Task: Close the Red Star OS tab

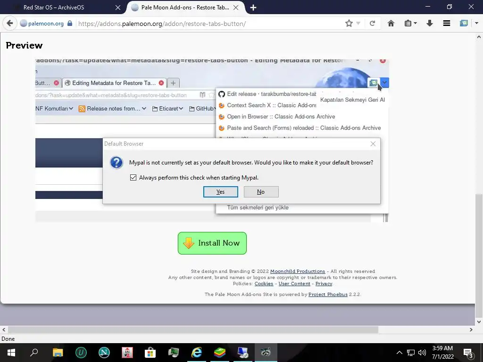Action: click(x=117, y=8)
